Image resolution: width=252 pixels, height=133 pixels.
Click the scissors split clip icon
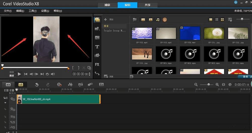point(84,68)
